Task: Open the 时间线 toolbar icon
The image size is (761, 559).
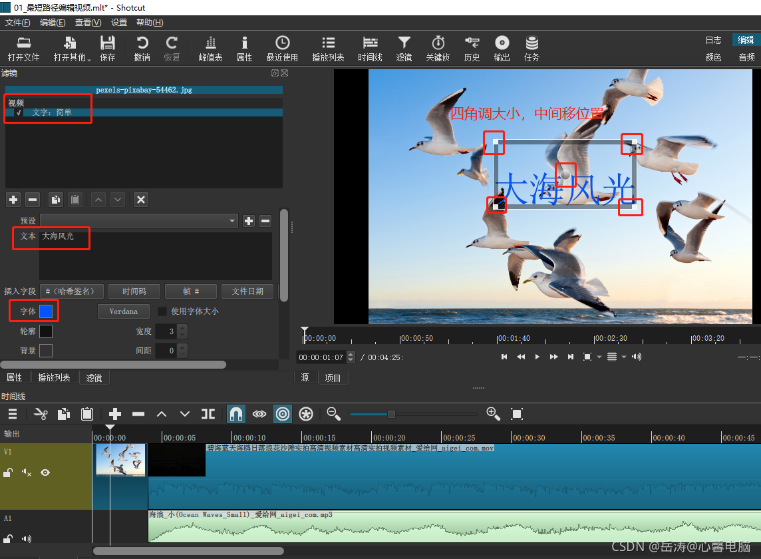Action: 370,49
